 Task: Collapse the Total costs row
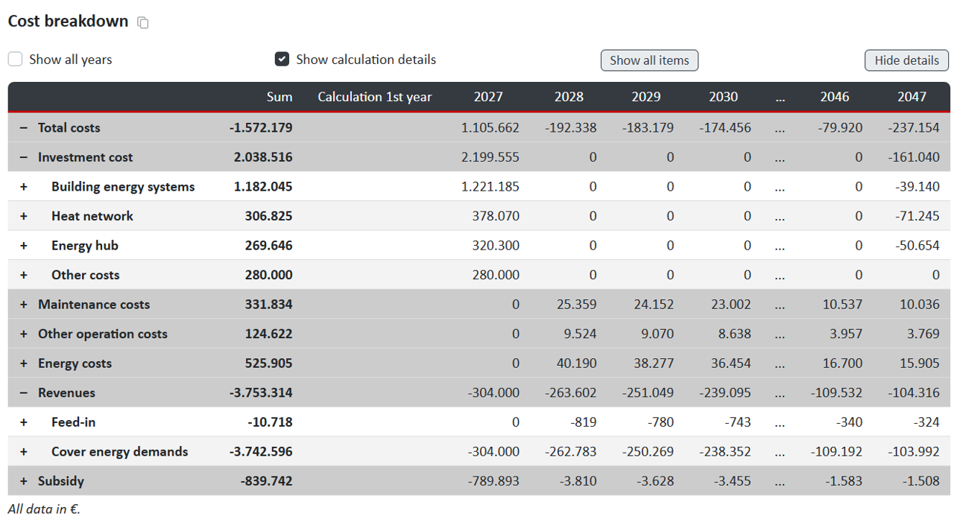(x=23, y=128)
